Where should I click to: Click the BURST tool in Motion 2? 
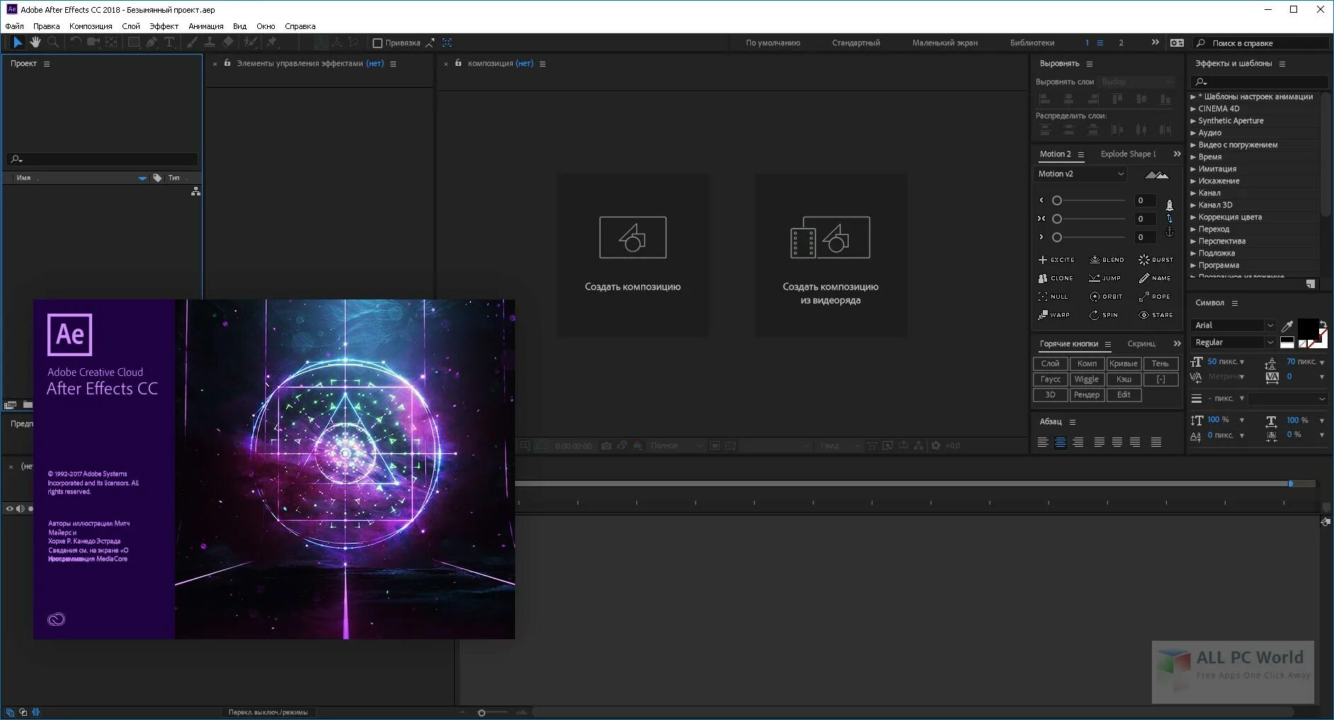click(x=1156, y=260)
